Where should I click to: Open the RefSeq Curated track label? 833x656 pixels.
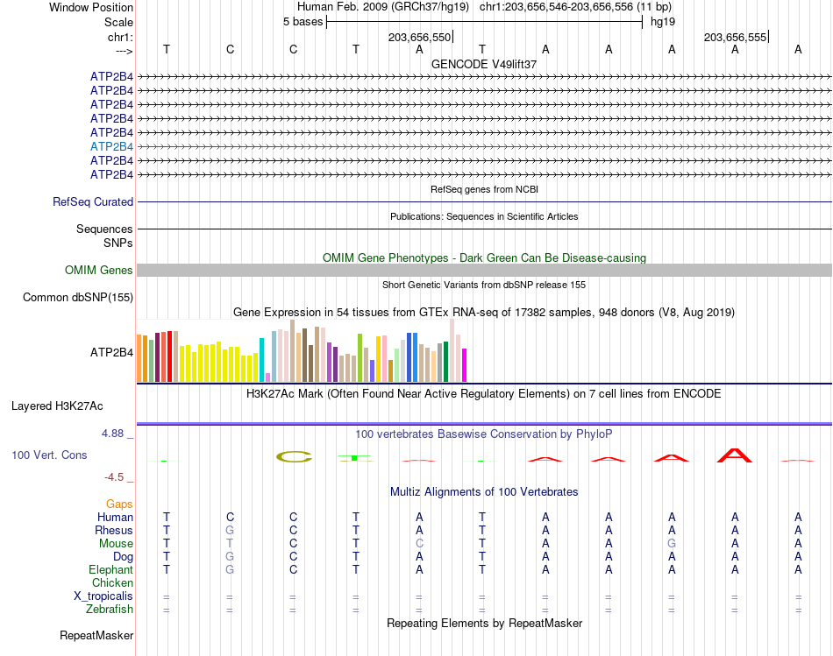(93, 201)
